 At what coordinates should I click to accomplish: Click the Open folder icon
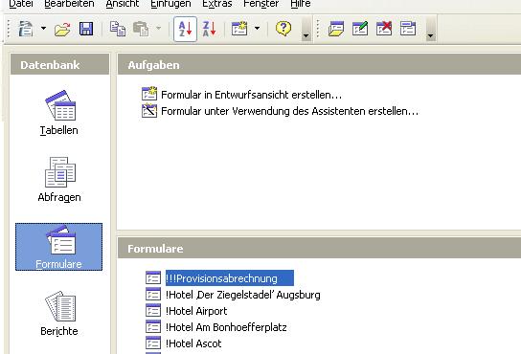click(x=62, y=29)
